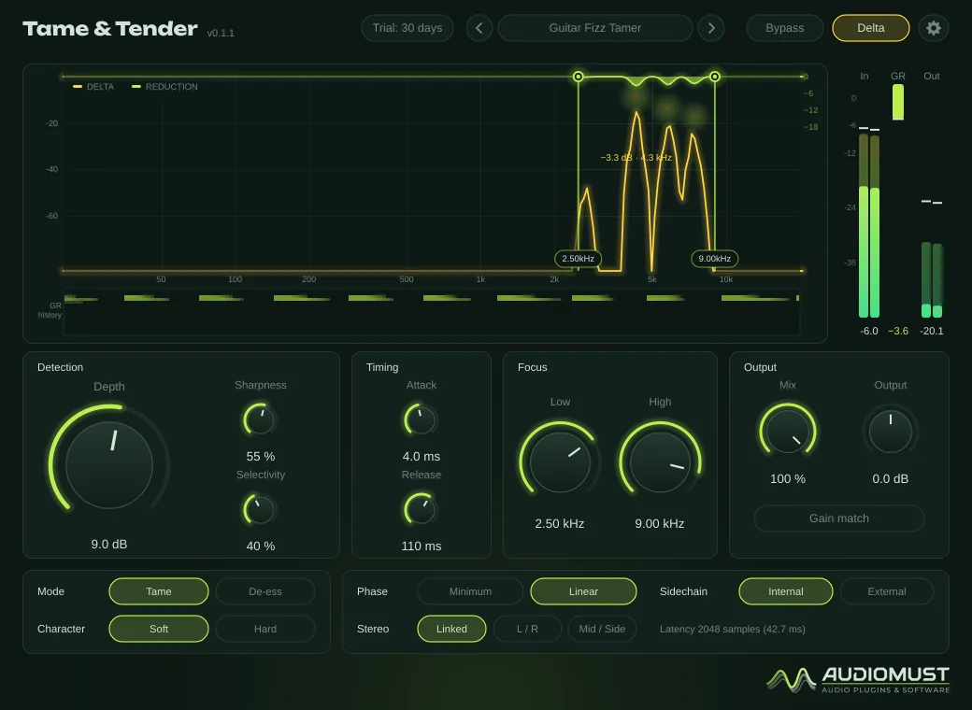Set sidechain to External

point(886,591)
